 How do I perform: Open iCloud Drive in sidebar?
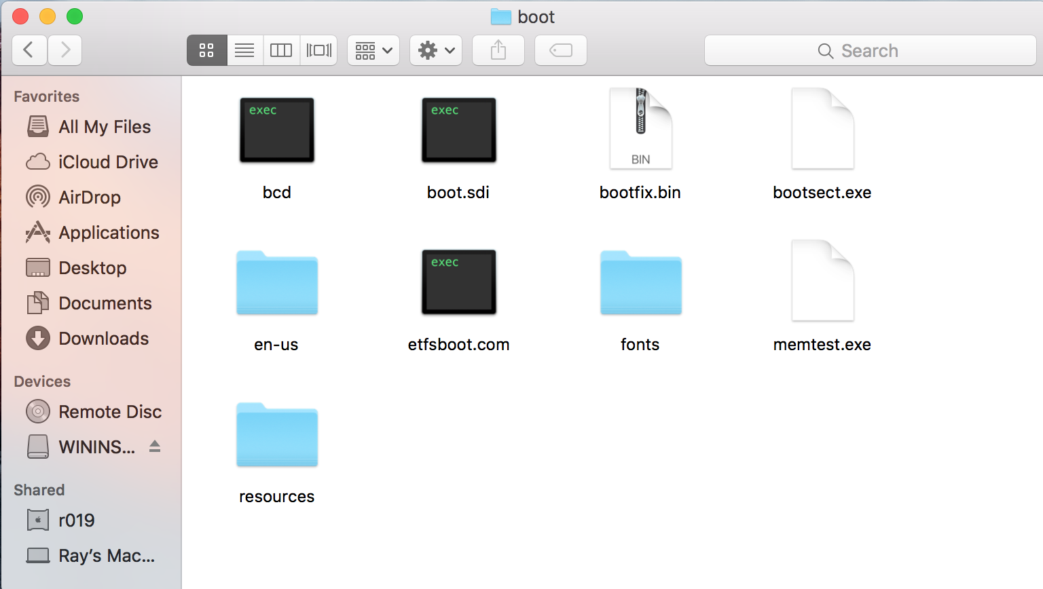coord(91,162)
